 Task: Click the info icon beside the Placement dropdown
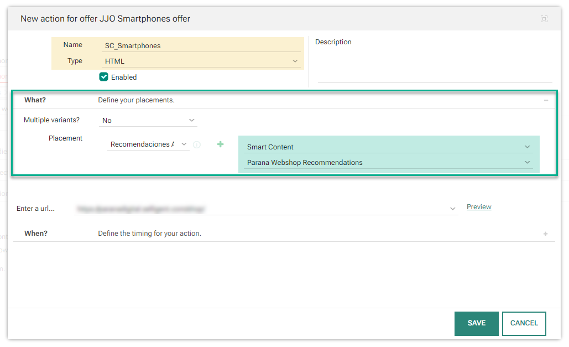pyautogui.click(x=197, y=145)
